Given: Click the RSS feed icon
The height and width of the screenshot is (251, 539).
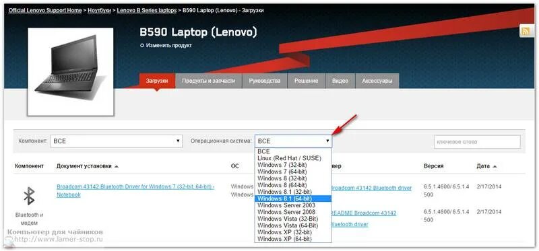Looking at the screenshot, I should 526,31.
